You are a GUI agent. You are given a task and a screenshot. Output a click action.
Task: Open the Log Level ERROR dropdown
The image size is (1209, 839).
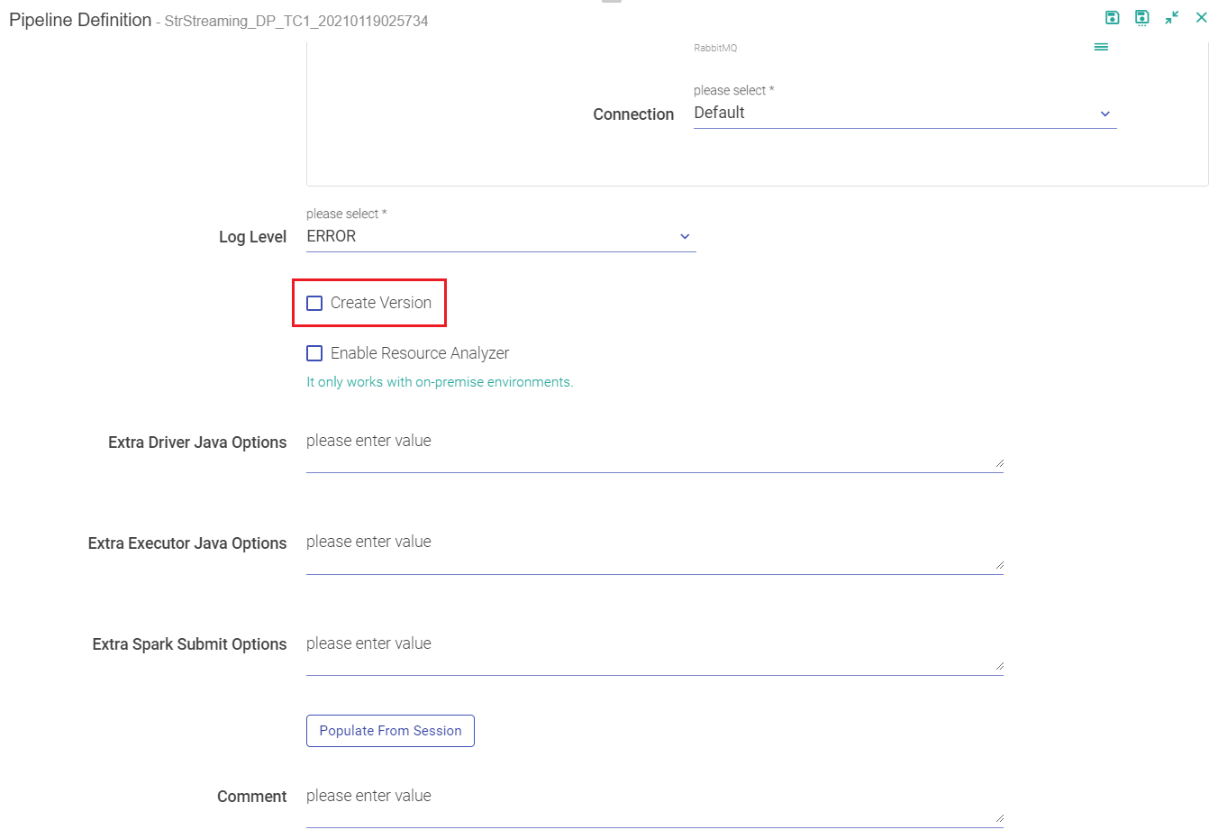(500, 236)
